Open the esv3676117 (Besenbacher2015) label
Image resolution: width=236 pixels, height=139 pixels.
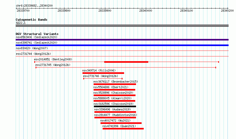(x=116, y=82)
